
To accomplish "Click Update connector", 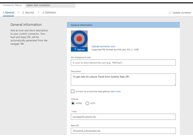I will coord(180,13).
